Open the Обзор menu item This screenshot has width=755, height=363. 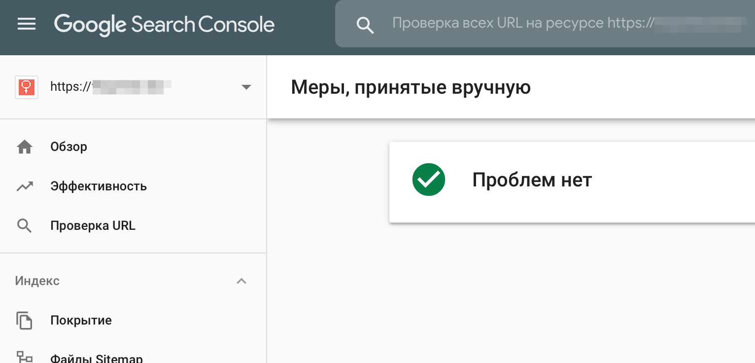69,147
